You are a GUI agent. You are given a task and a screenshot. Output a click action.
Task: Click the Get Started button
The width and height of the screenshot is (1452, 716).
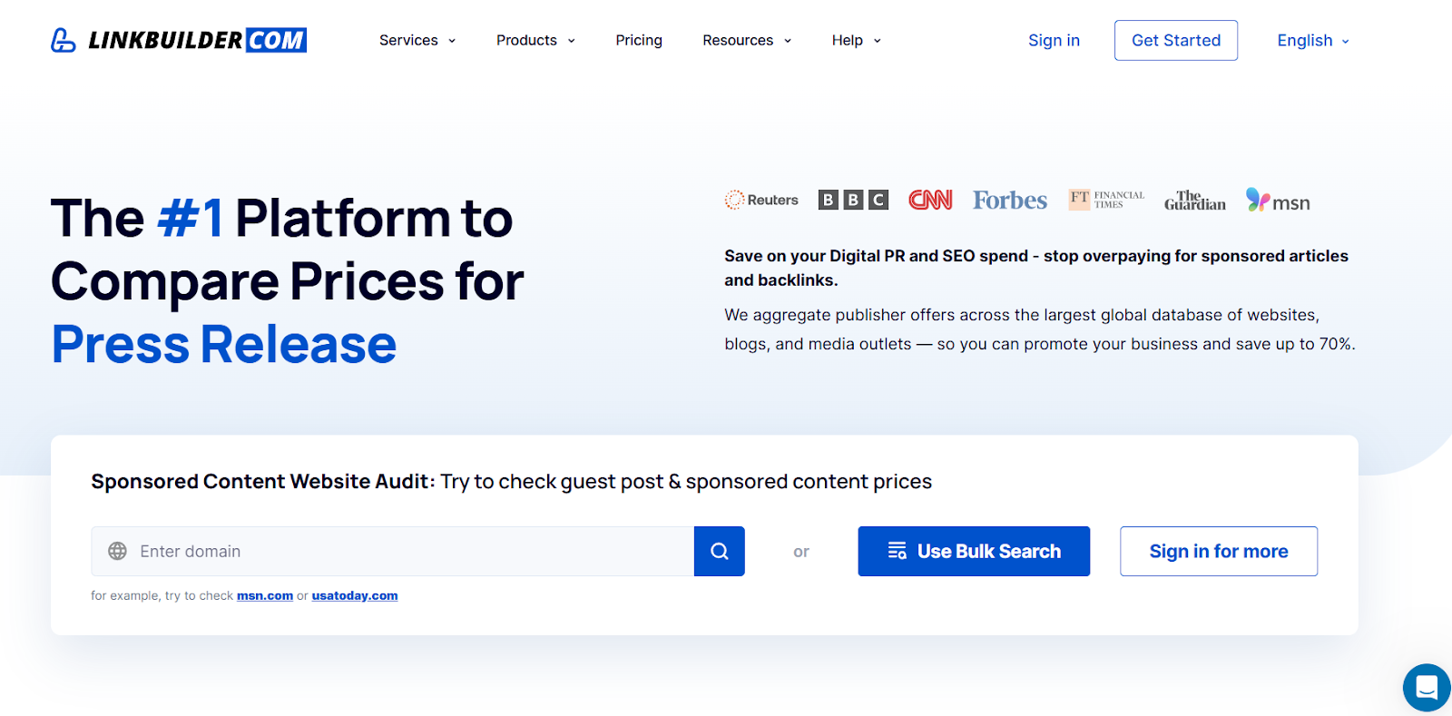[x=1176, y=40]
